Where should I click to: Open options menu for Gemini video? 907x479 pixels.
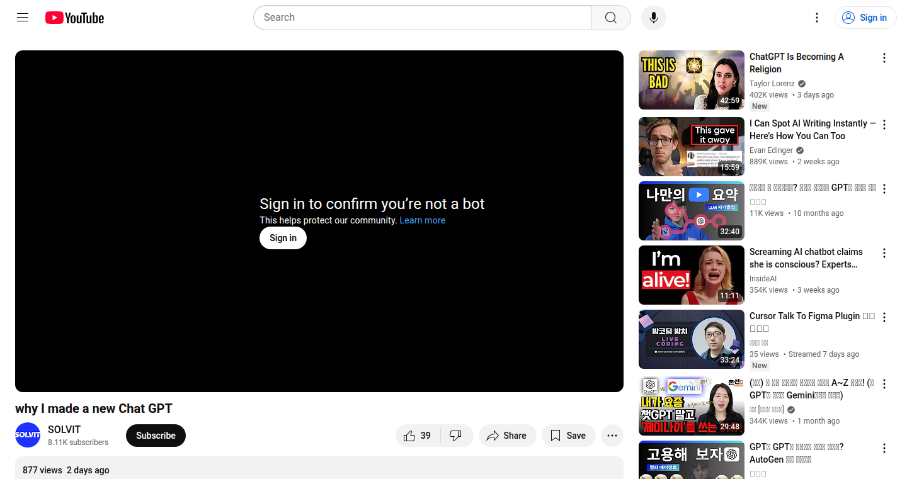(x=884, y=384)
